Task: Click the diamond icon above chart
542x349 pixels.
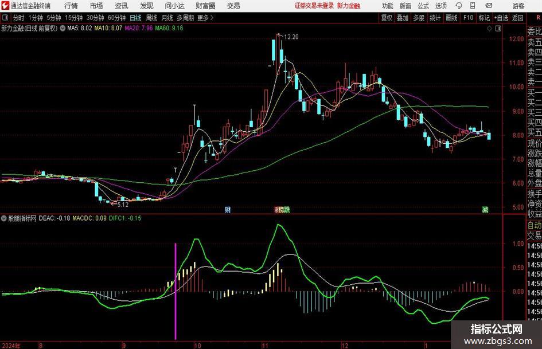Action: (x=489, y=29)
